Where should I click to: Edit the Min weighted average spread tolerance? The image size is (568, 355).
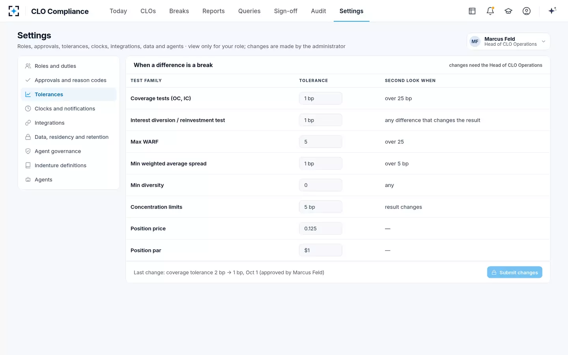(321, 163)
